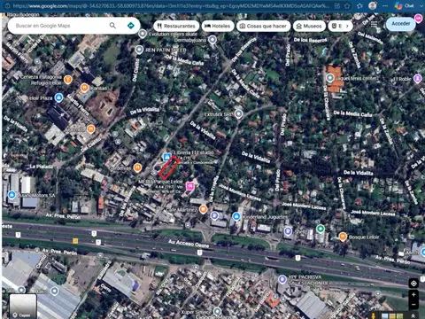
Task: Expand more category chips with arrow
Action: coord(347,26)
